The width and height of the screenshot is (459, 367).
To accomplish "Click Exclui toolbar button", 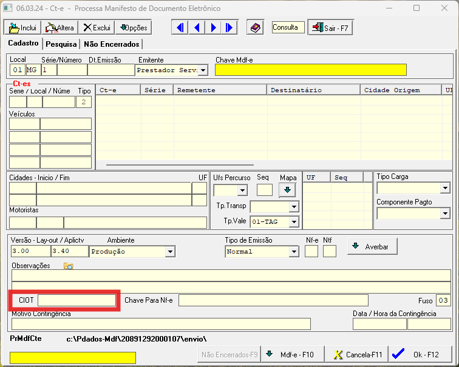I will point(97,28).
